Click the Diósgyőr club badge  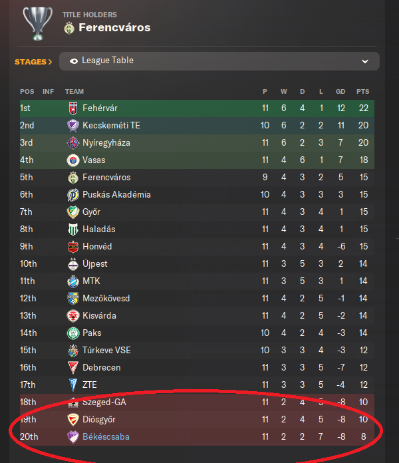[x=73, y=420]
